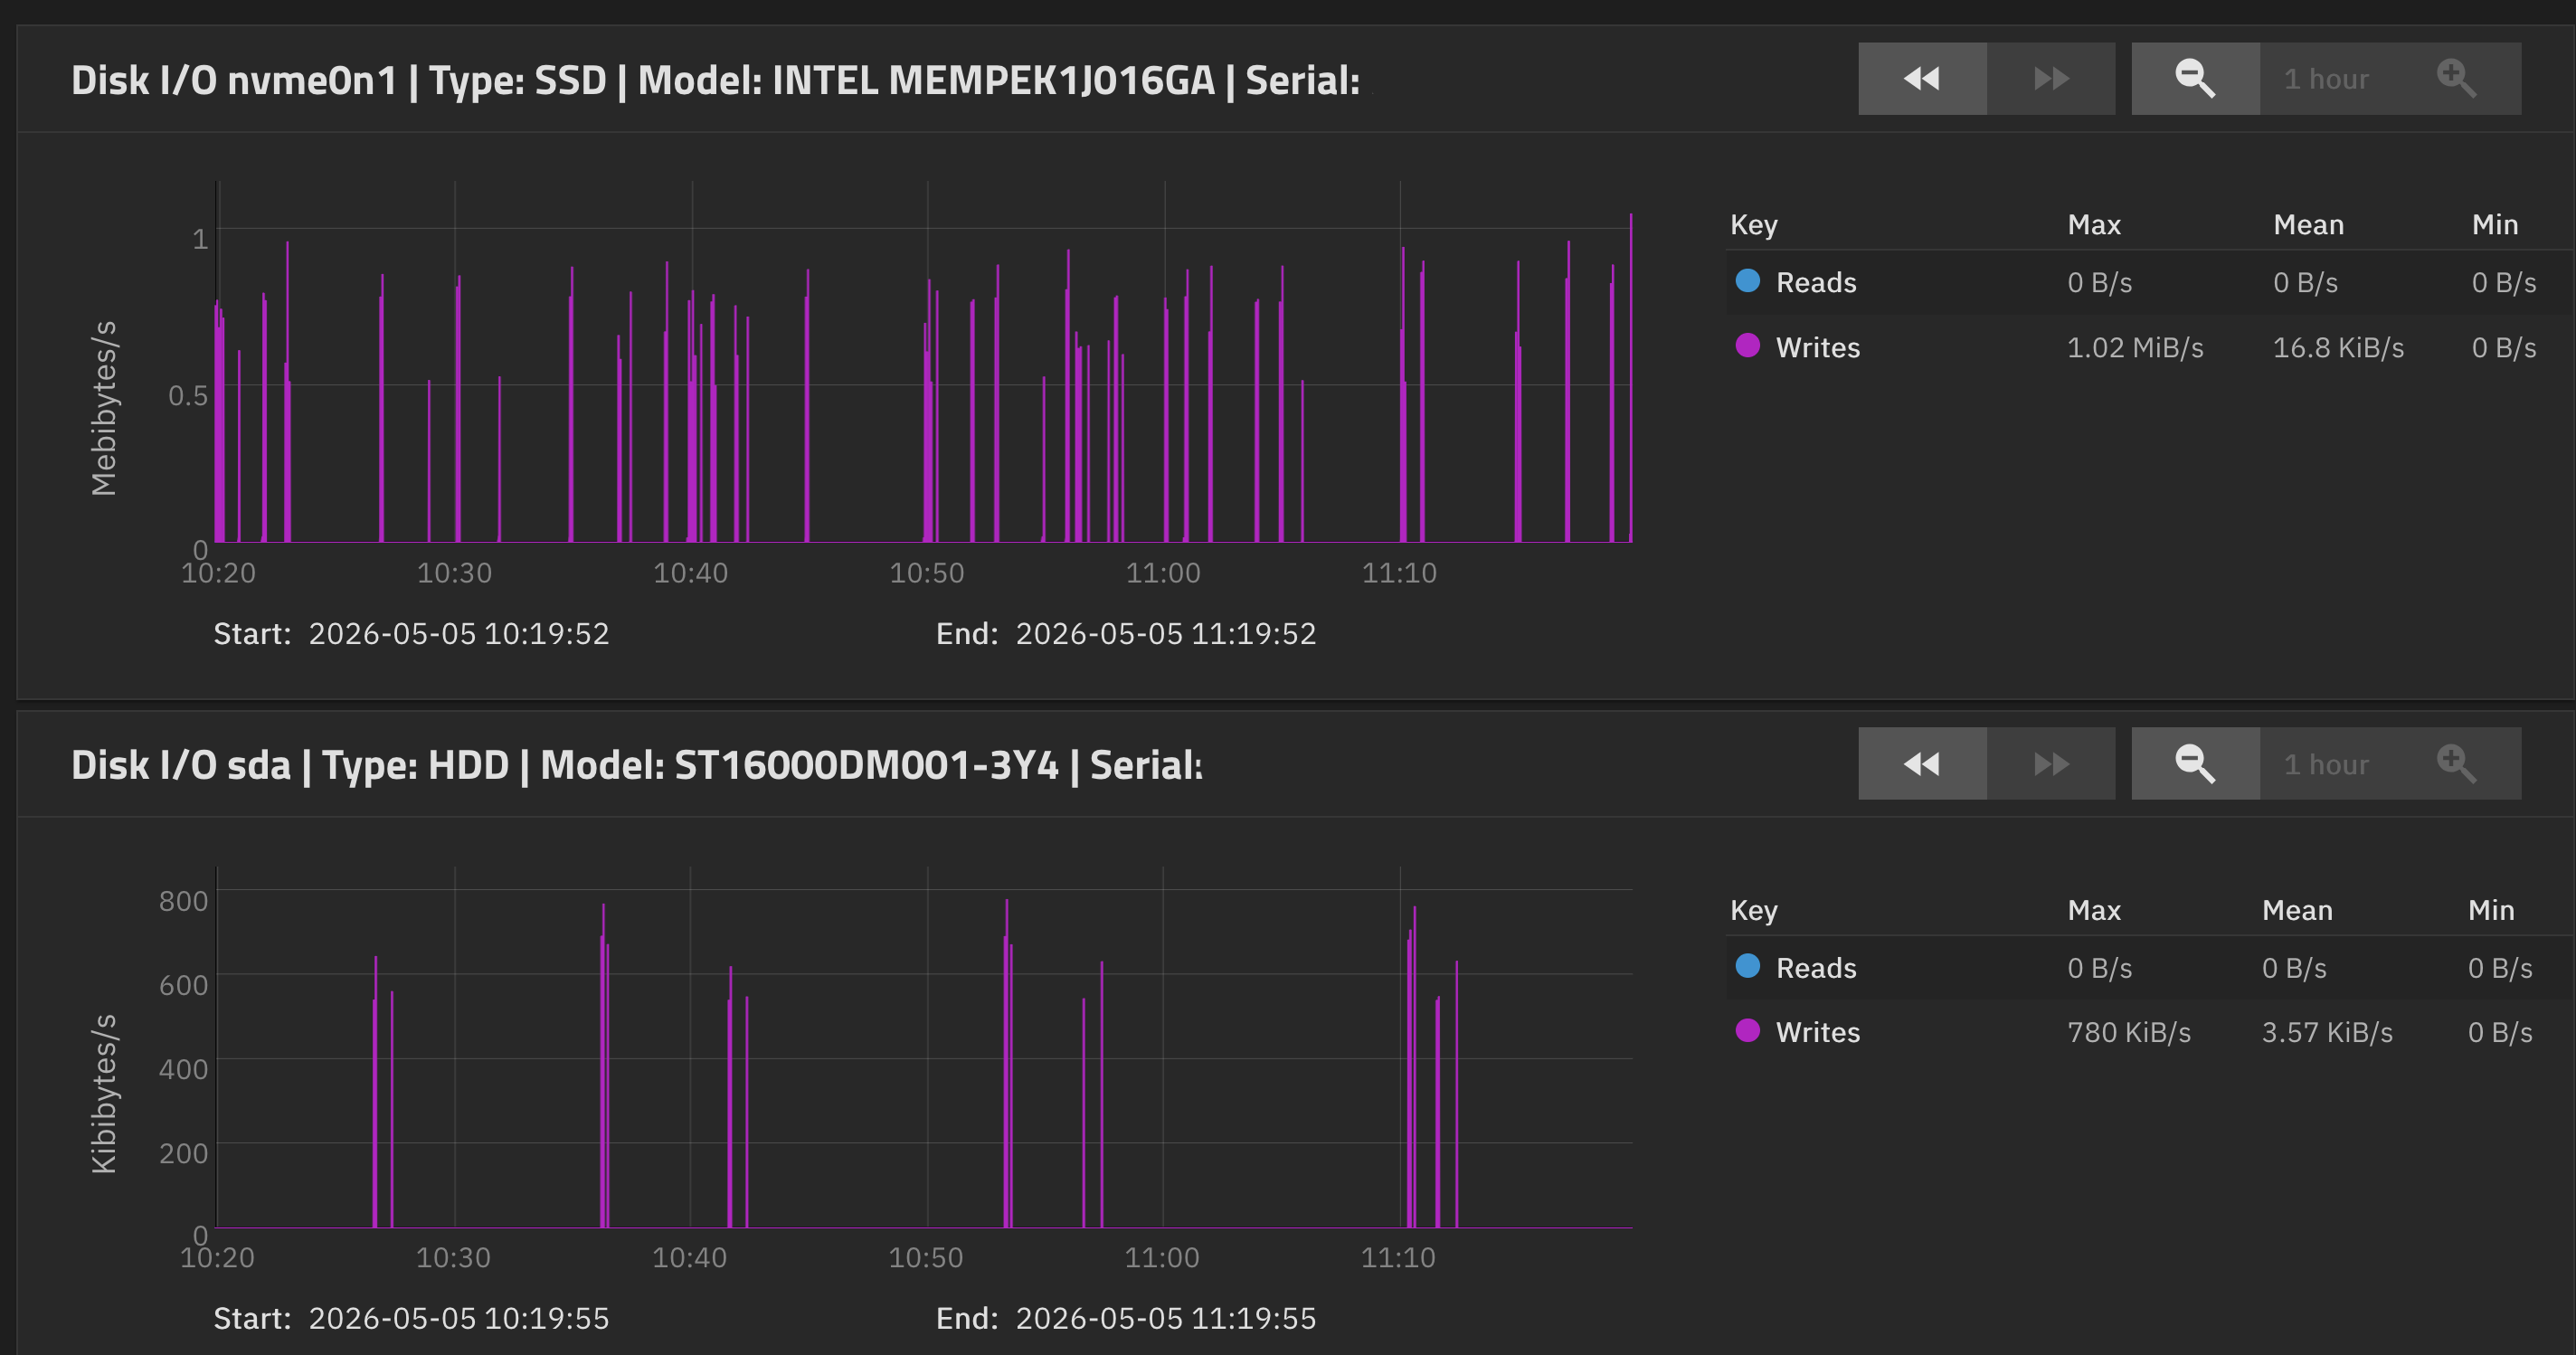Select the 1 hour range on sda
This screenshot has width=2576, height=1355.
coord(2326,764)
